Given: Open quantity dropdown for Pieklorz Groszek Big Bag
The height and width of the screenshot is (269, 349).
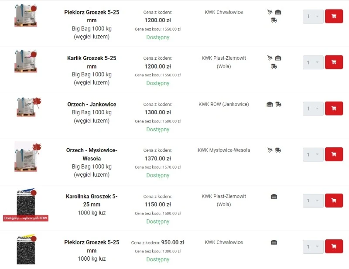Looking at the screenshot, I should click(313, 17).
